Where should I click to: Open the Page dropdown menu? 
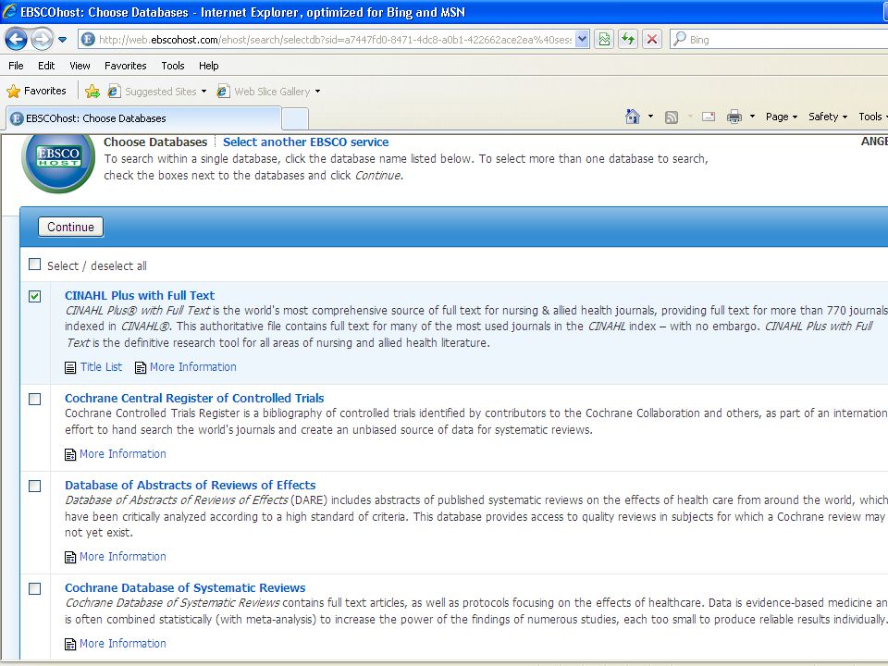[781, 117]
